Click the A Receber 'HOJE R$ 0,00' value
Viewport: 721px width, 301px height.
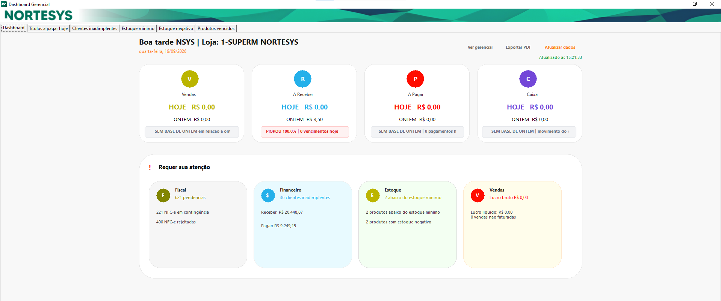pyautogui.click(x=305, y=107)
